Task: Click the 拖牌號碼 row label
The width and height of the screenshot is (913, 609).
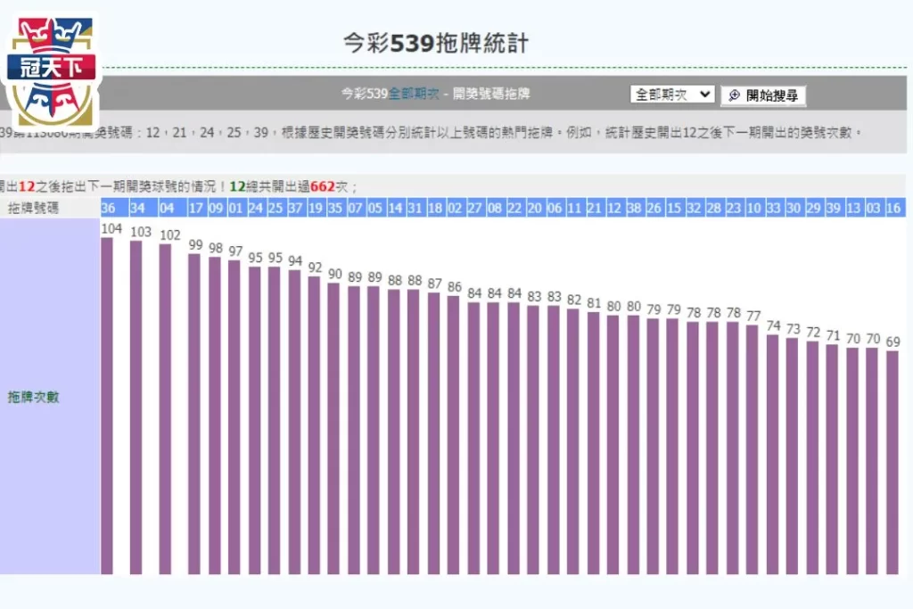Action: 33,208
